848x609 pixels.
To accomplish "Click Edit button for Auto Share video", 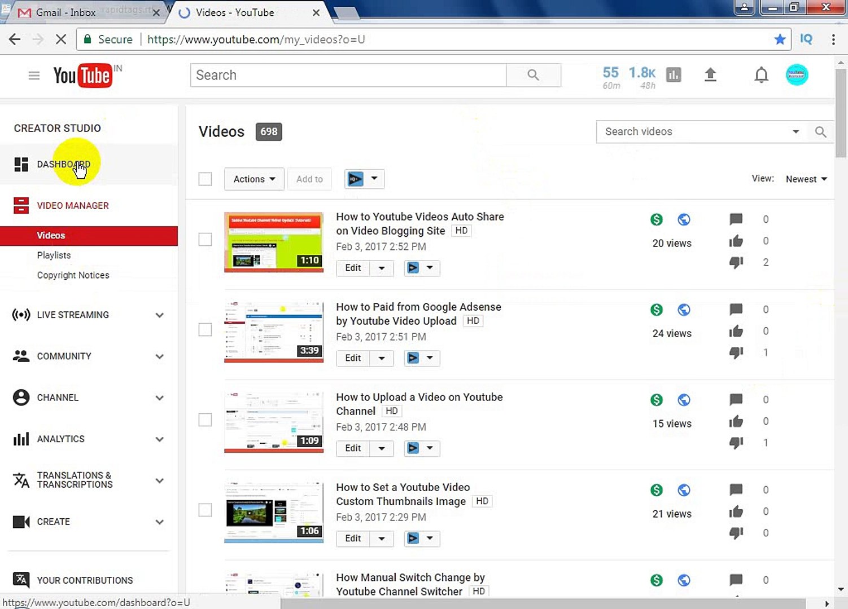I will click(353, 268).
